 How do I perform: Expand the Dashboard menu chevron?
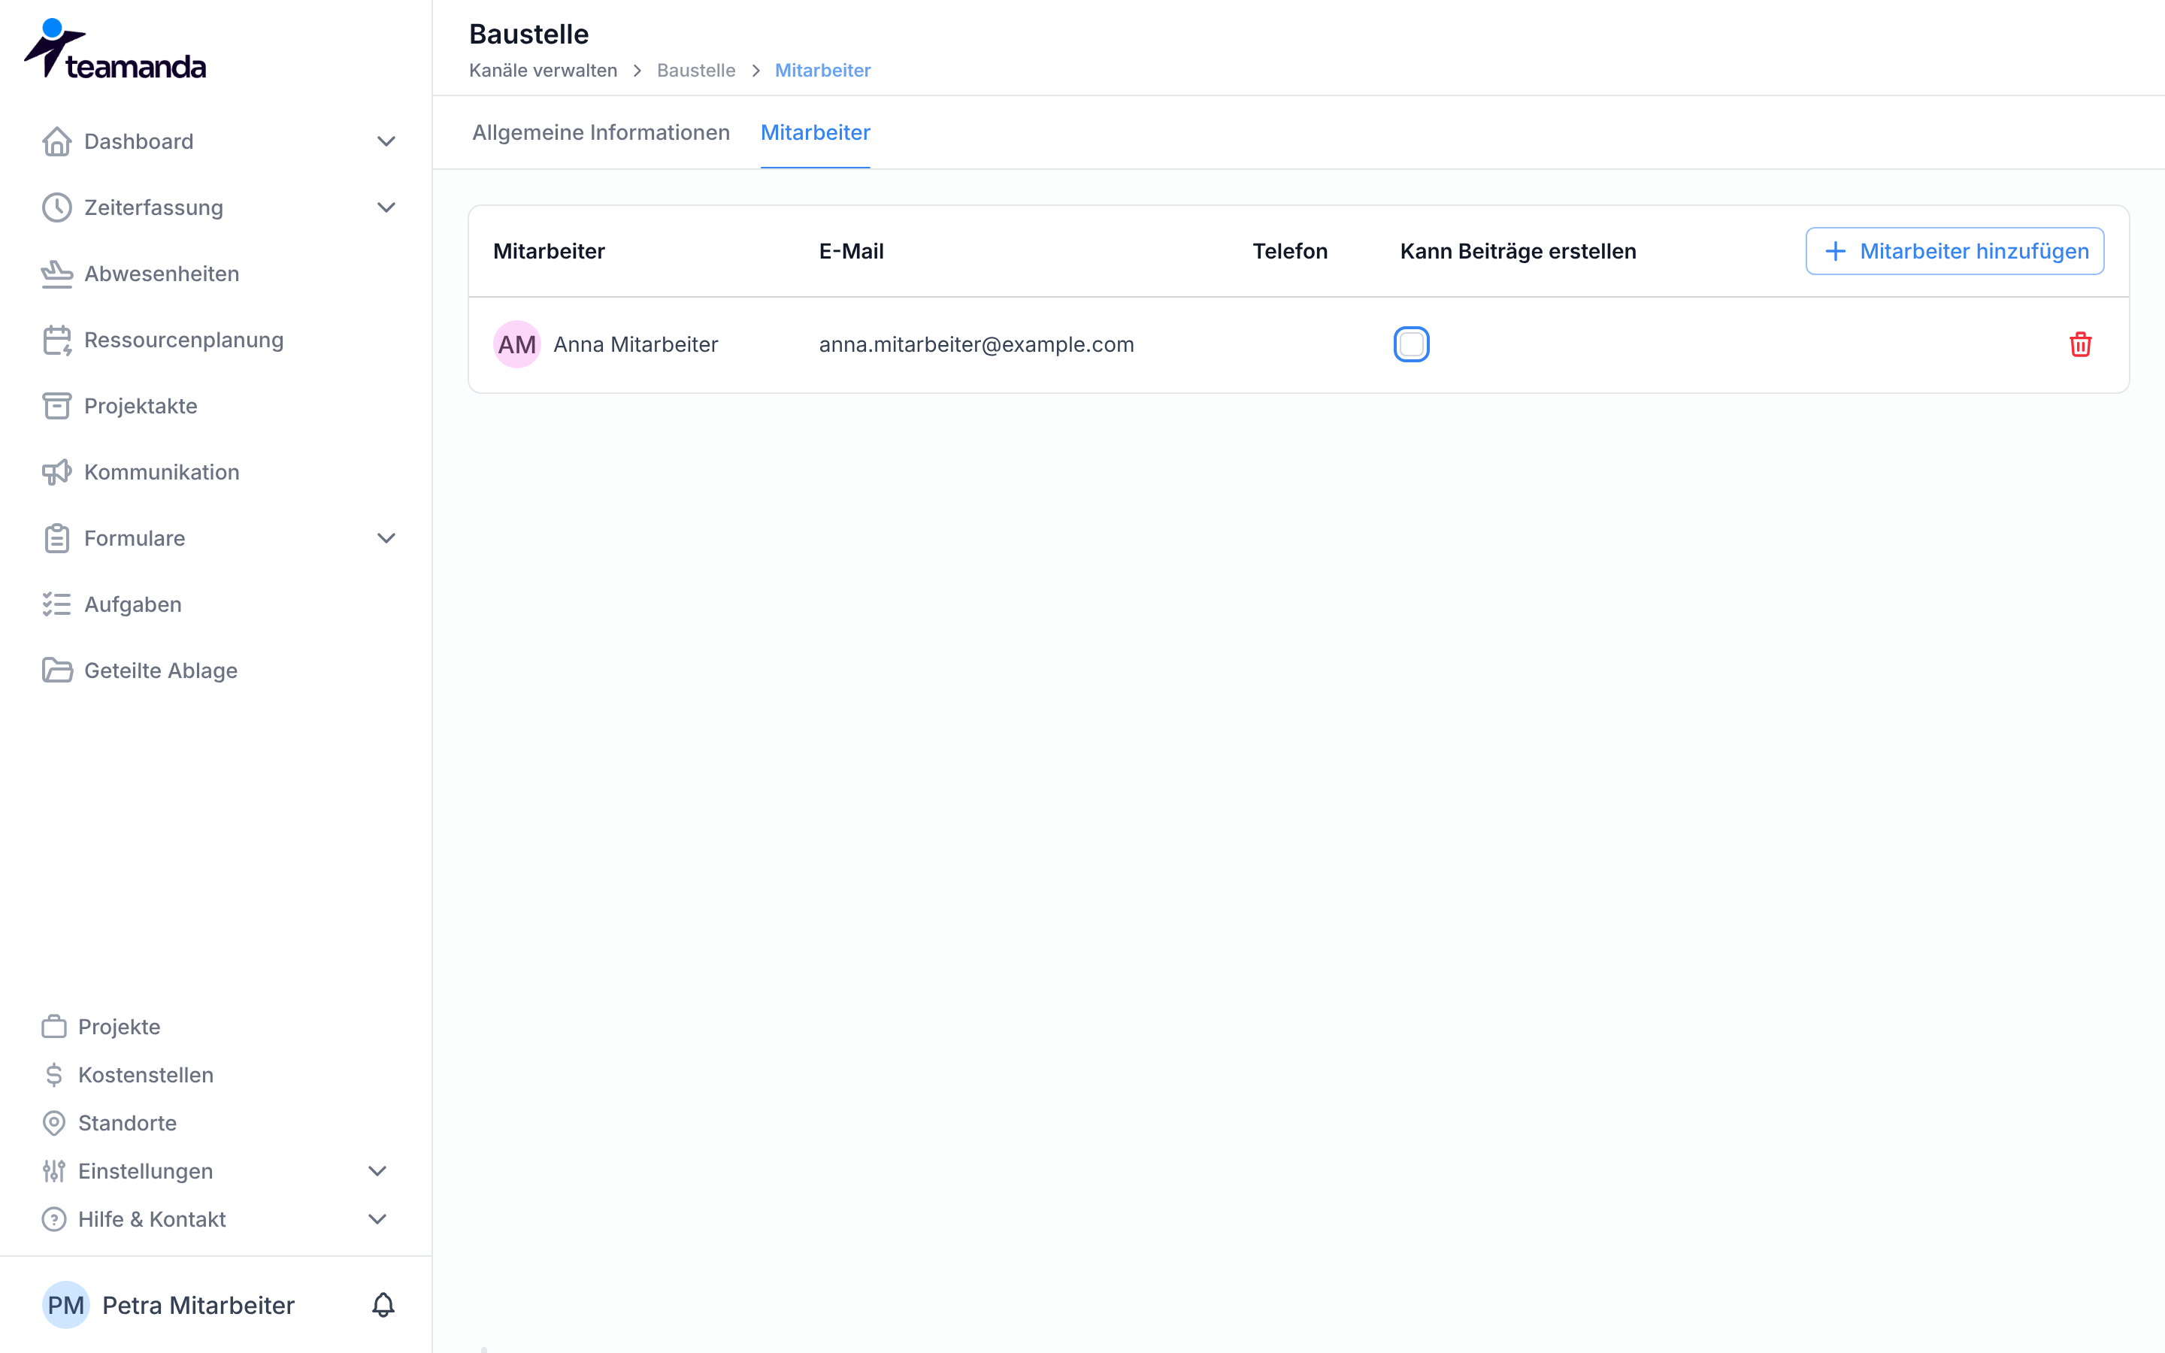click(x=386, y=141)
